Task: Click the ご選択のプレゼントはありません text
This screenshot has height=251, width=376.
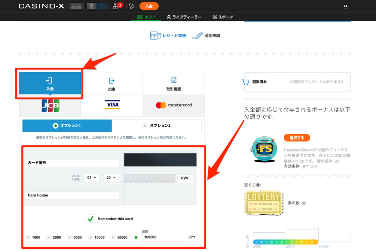Action: click(317, 82)
